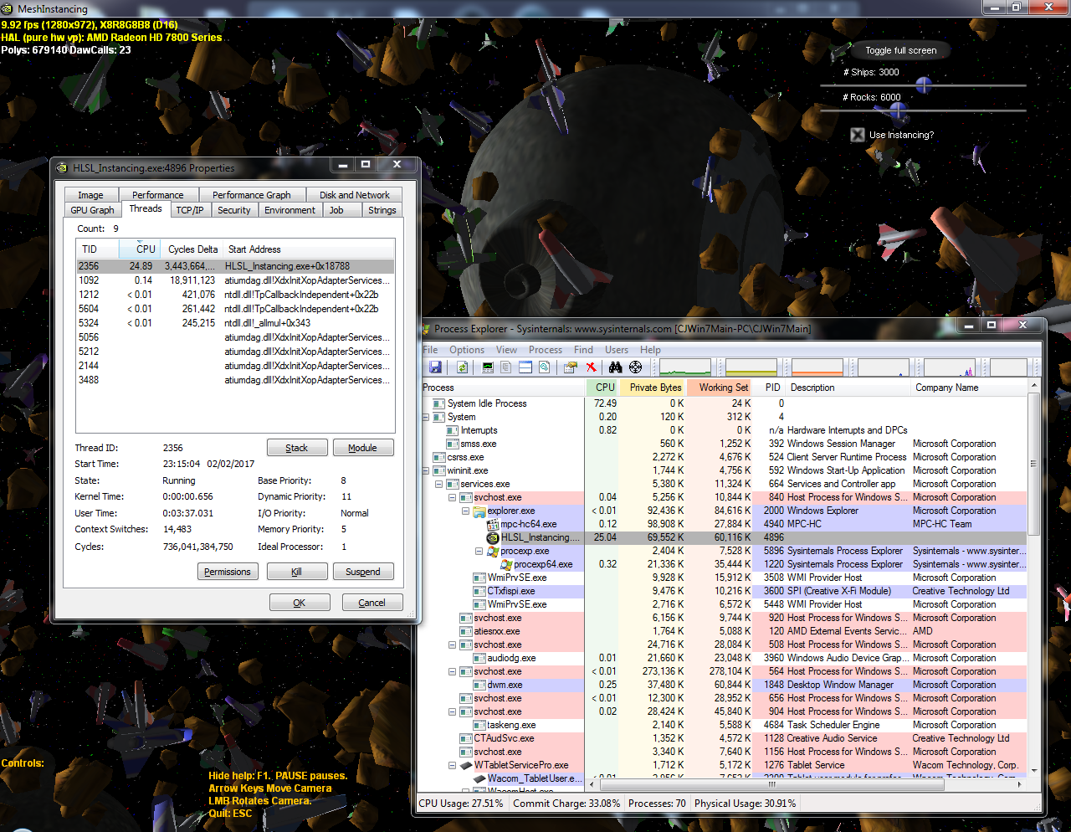Click the yellow commit history mini graph
Image resolution: width=1071 pixels, height=832 pixels.
(x=751, y=367)
